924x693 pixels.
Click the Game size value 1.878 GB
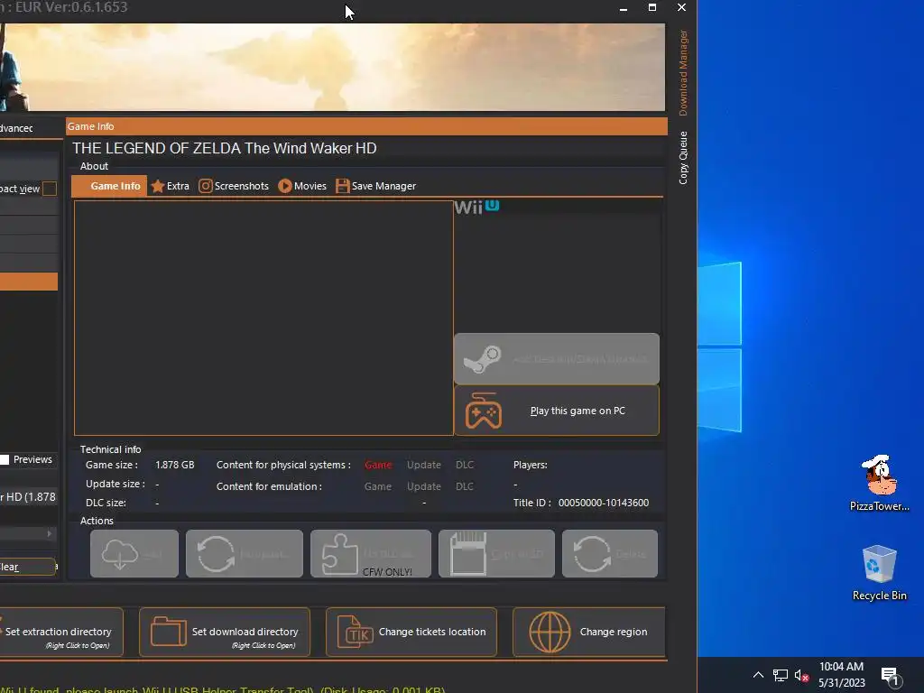[x=174, y=465]
